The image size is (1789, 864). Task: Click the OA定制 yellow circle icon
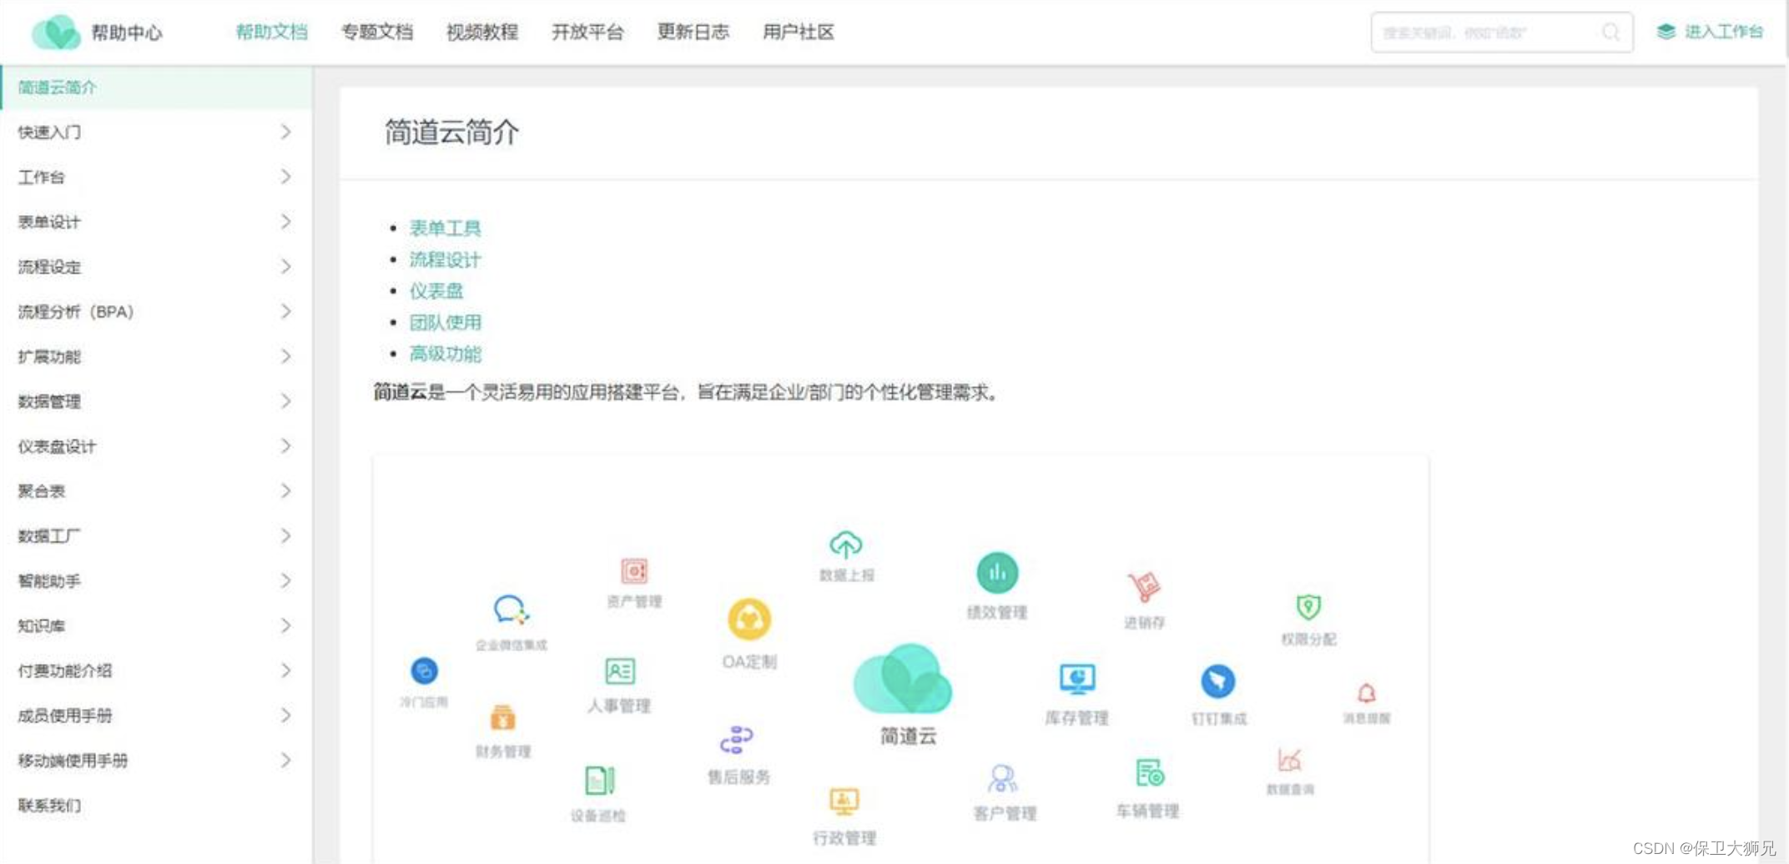(x=749, y=619)
